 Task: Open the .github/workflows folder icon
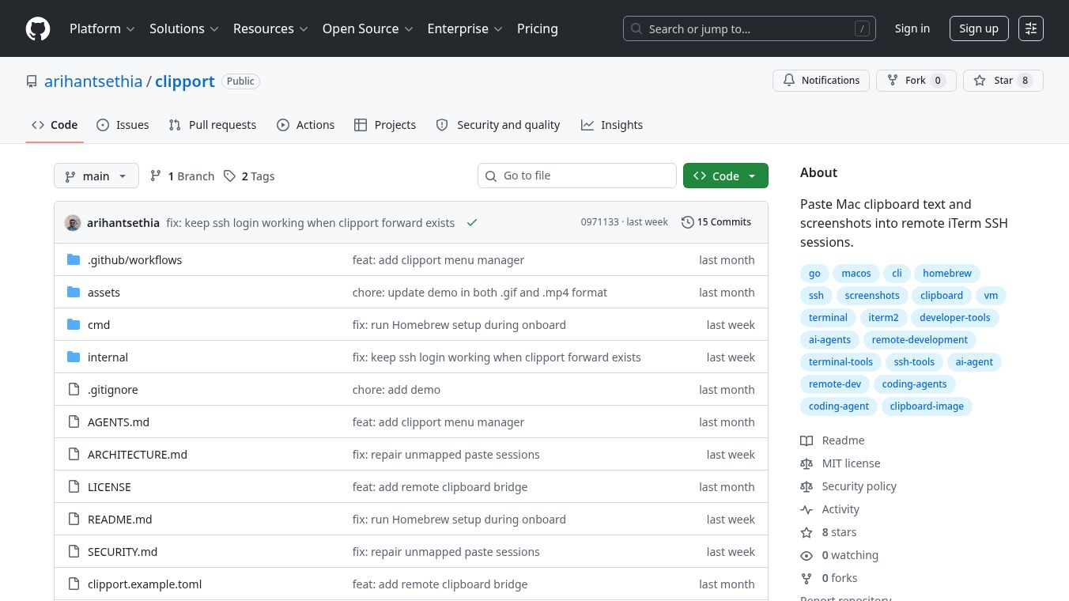click(x=74, y=259)
